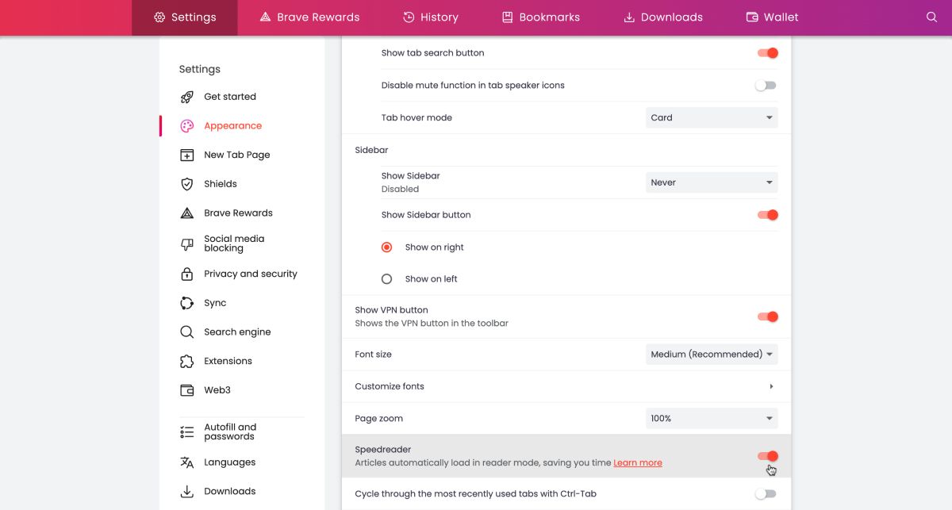Click the Brave Rewards triangle icon in sidebar

coord(187,213)
